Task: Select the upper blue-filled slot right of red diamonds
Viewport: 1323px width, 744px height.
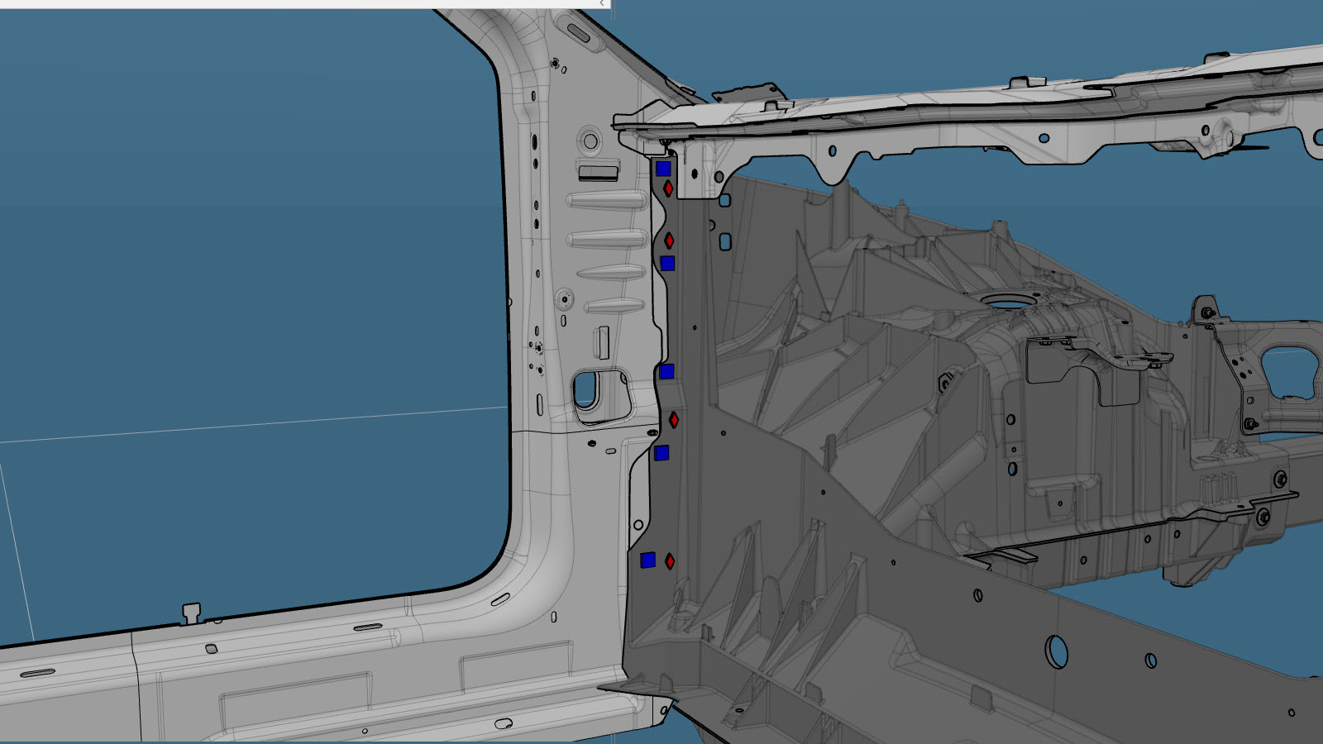Action: [x=724, y=201]
